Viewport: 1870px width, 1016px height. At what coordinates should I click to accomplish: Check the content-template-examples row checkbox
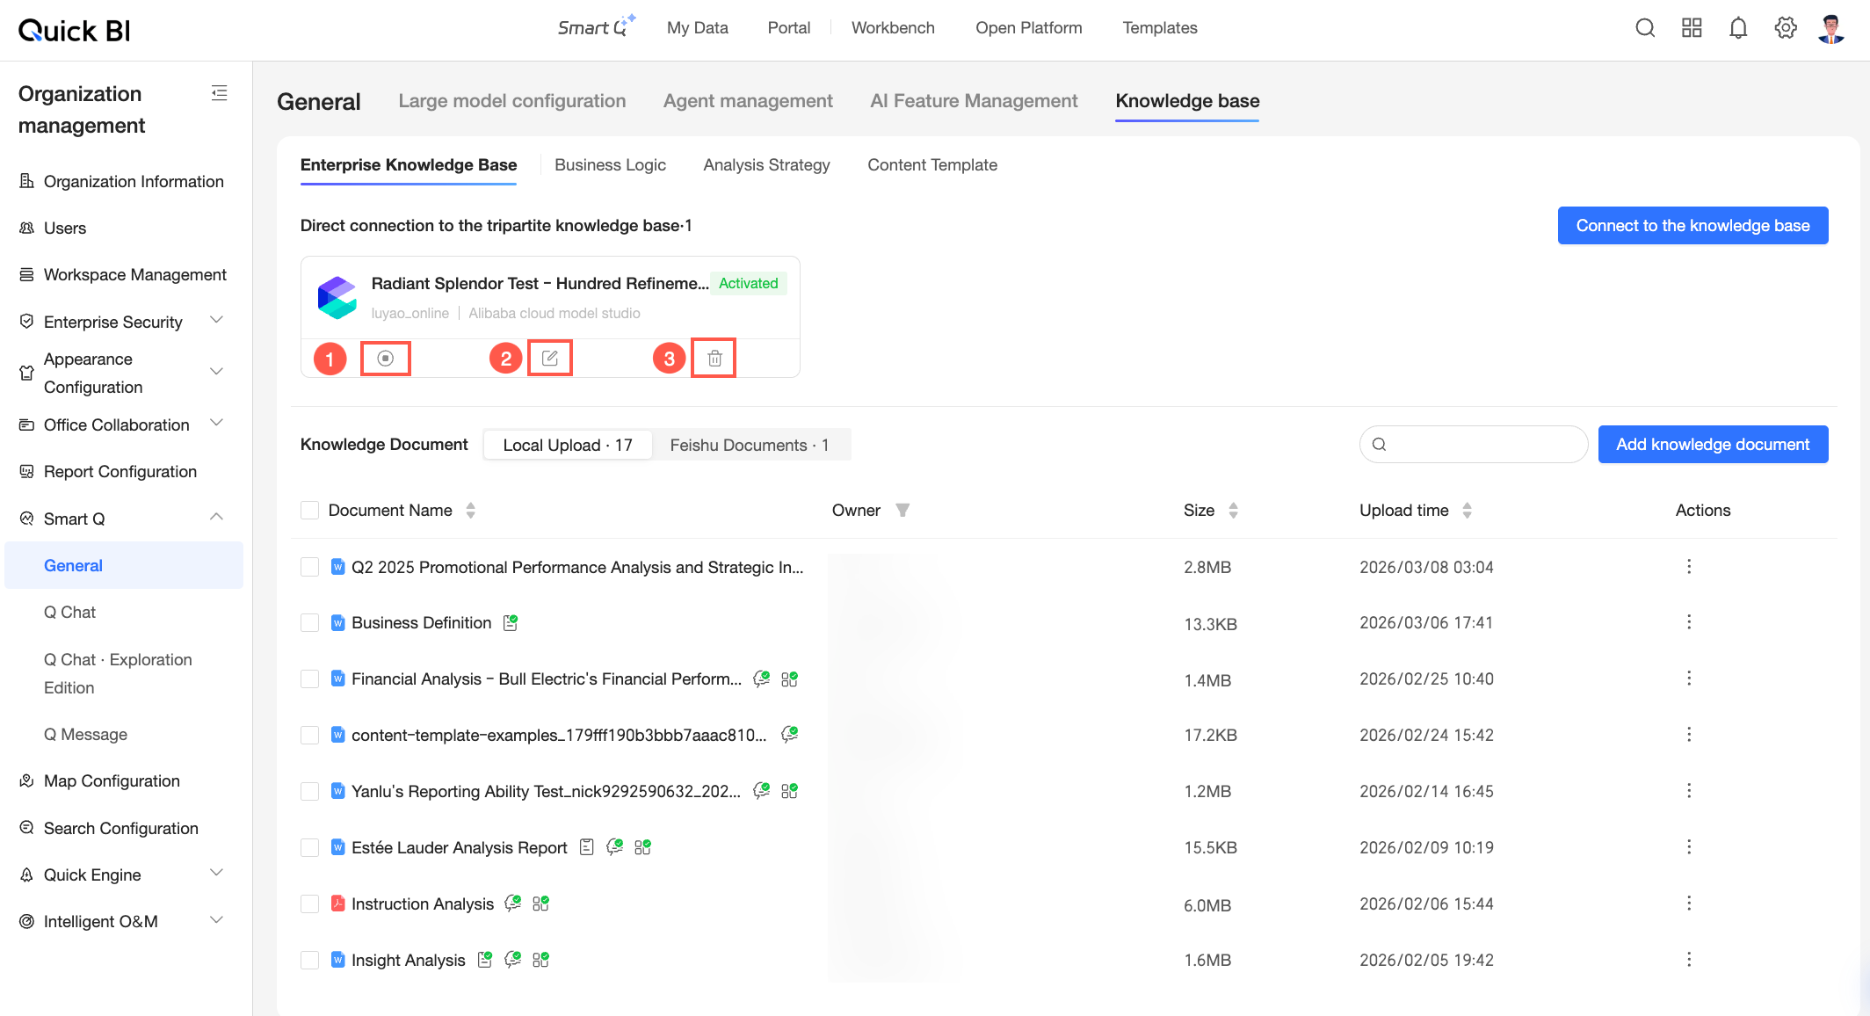tap(309, 735)
